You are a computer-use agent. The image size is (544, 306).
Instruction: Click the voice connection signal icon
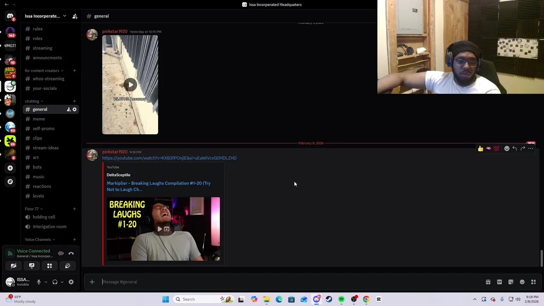[10, 253]
